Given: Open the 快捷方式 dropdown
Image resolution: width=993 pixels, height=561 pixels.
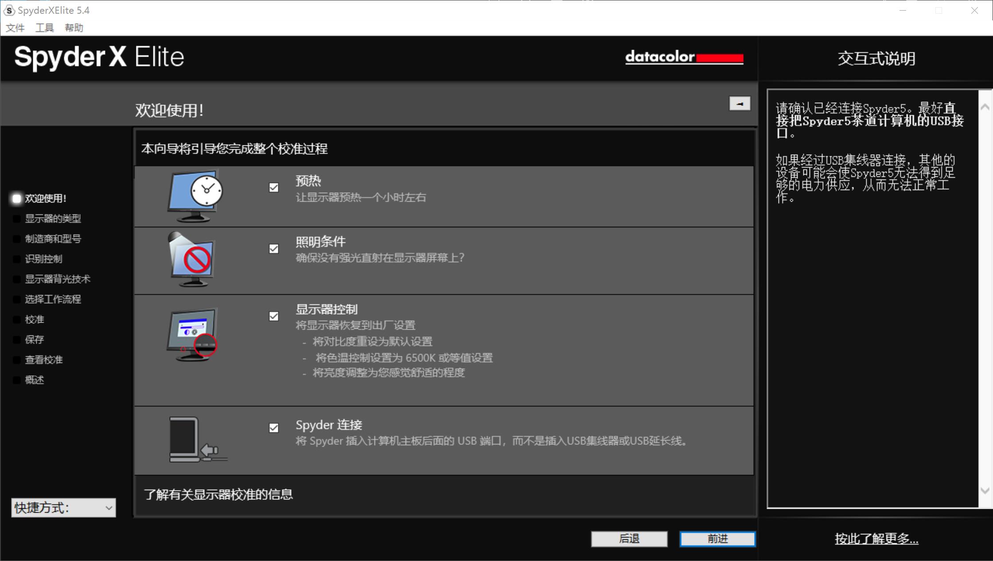Looking at the screenshot, I should tap(63, 508).
